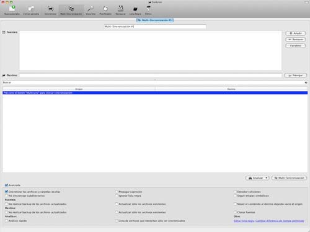Screen dimensions: 310x232
Task: Open the Filtros toolbar icon
Action: click(148, 10)
